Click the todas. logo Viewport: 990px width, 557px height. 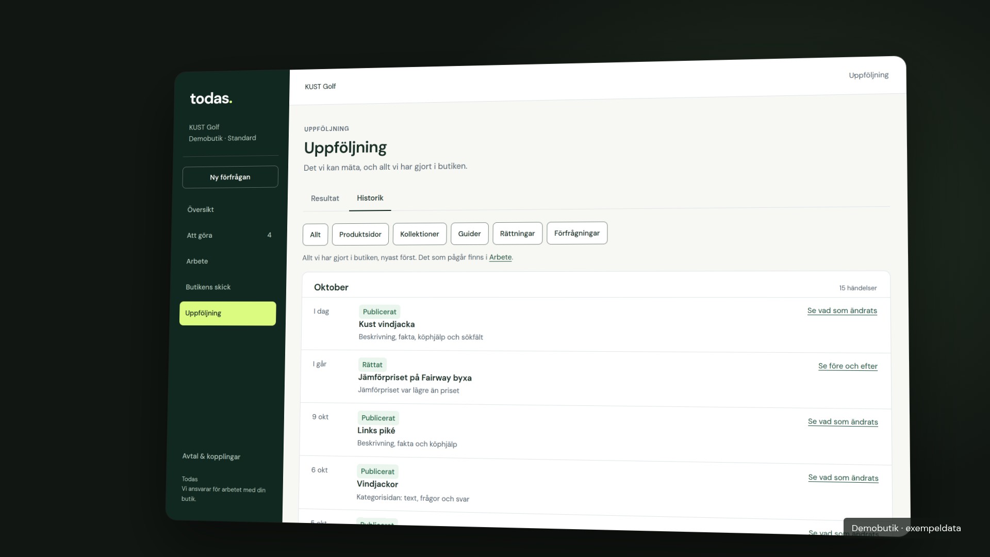[x=211, y=99]
